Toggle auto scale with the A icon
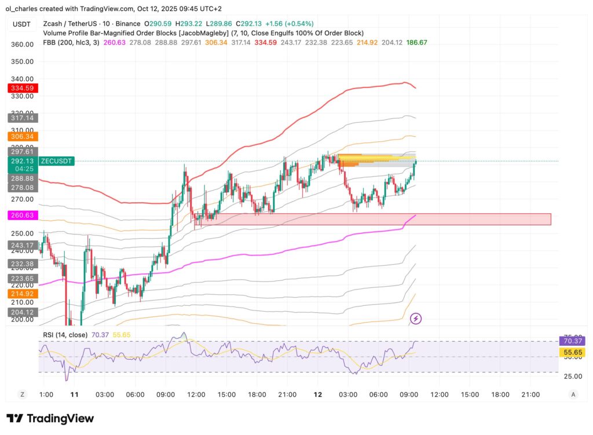 click(x=573, y=394)
